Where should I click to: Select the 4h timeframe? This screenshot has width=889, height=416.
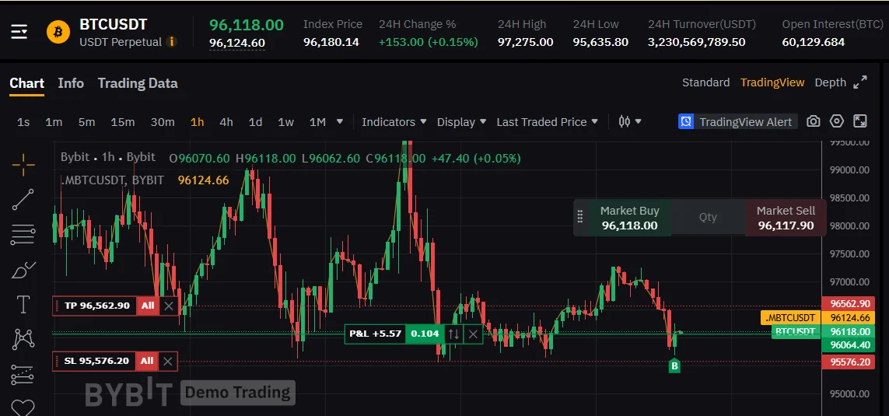click(x=226, y=122)
